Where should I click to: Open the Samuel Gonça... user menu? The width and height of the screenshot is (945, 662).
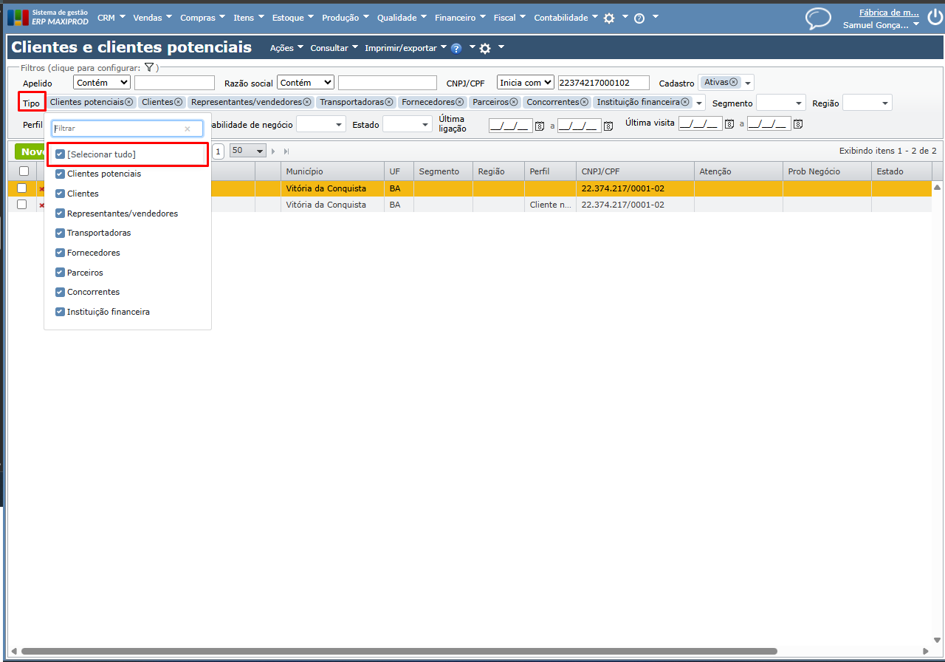pyautogui.click(x=882, y=24)
